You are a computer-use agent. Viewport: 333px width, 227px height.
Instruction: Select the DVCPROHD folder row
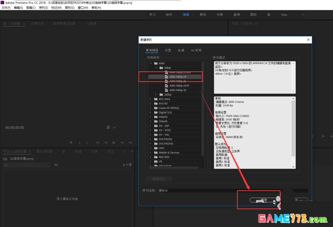(x=175, y=144)
